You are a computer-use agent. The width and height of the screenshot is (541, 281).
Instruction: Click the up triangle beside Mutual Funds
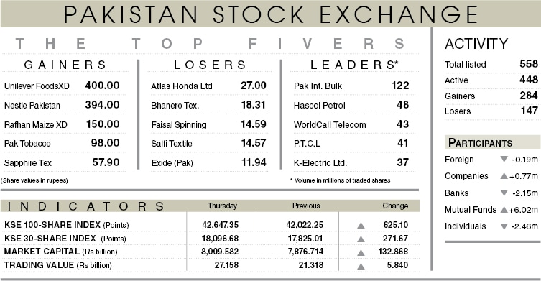pos(504,210)
